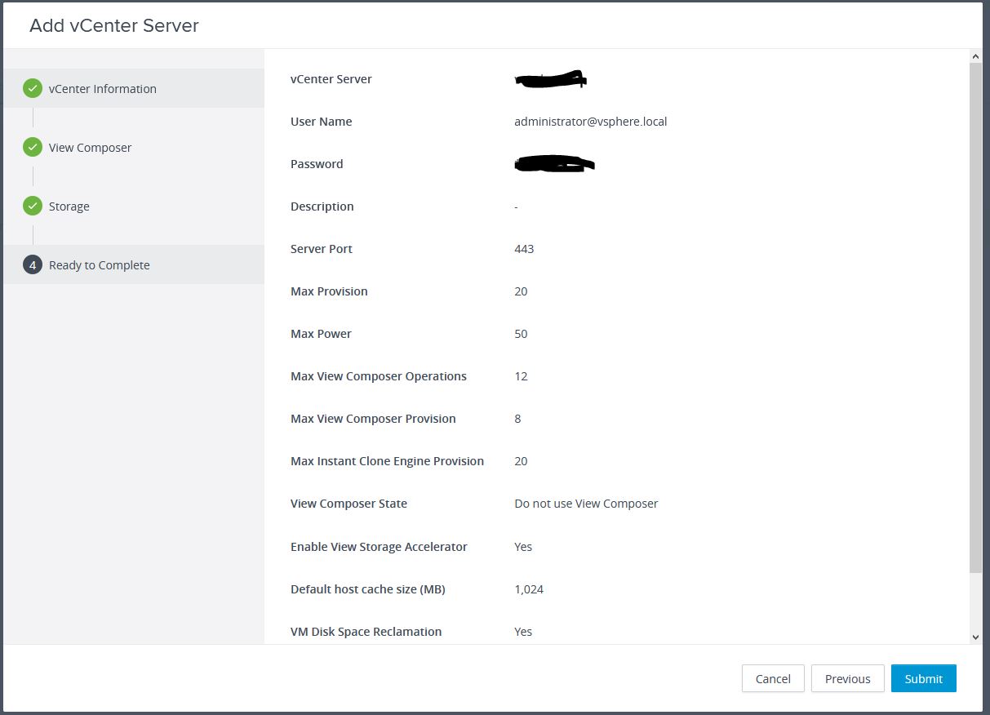This screenshot has height=715, width=990.
Task: Click the 'VM Disk Space Reclamation' label
Action: point(366,632)
